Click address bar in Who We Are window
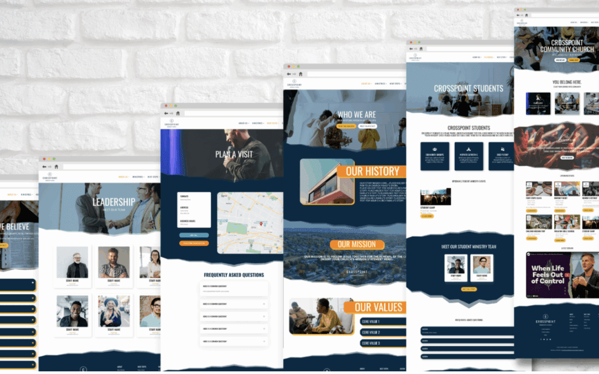This screenshot has width=599, height=374. click(x=356, y=74)
